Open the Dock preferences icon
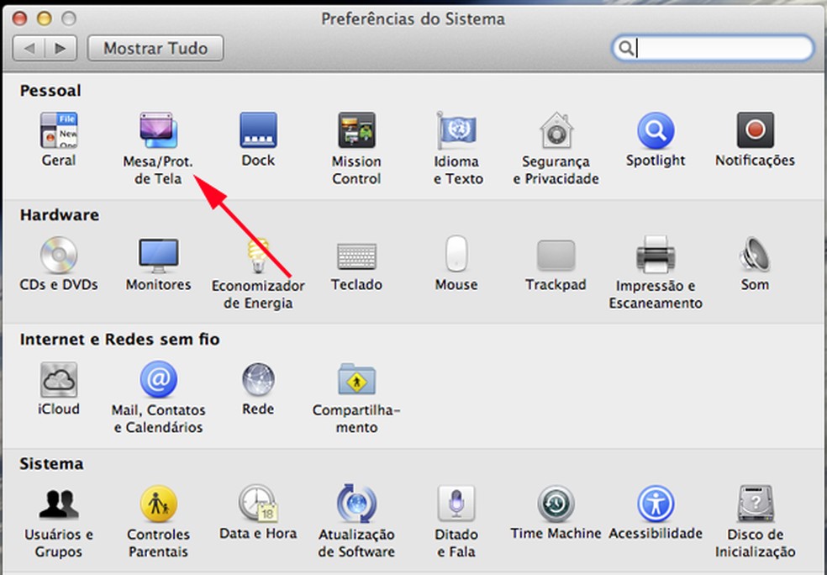Image resolution: width=827 pixels, height=575 pixels. coord(258,129)
